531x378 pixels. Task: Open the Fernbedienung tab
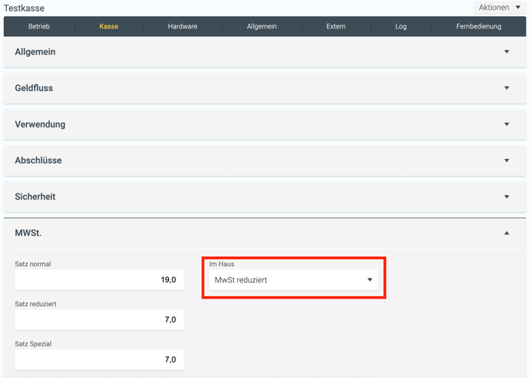479,26
